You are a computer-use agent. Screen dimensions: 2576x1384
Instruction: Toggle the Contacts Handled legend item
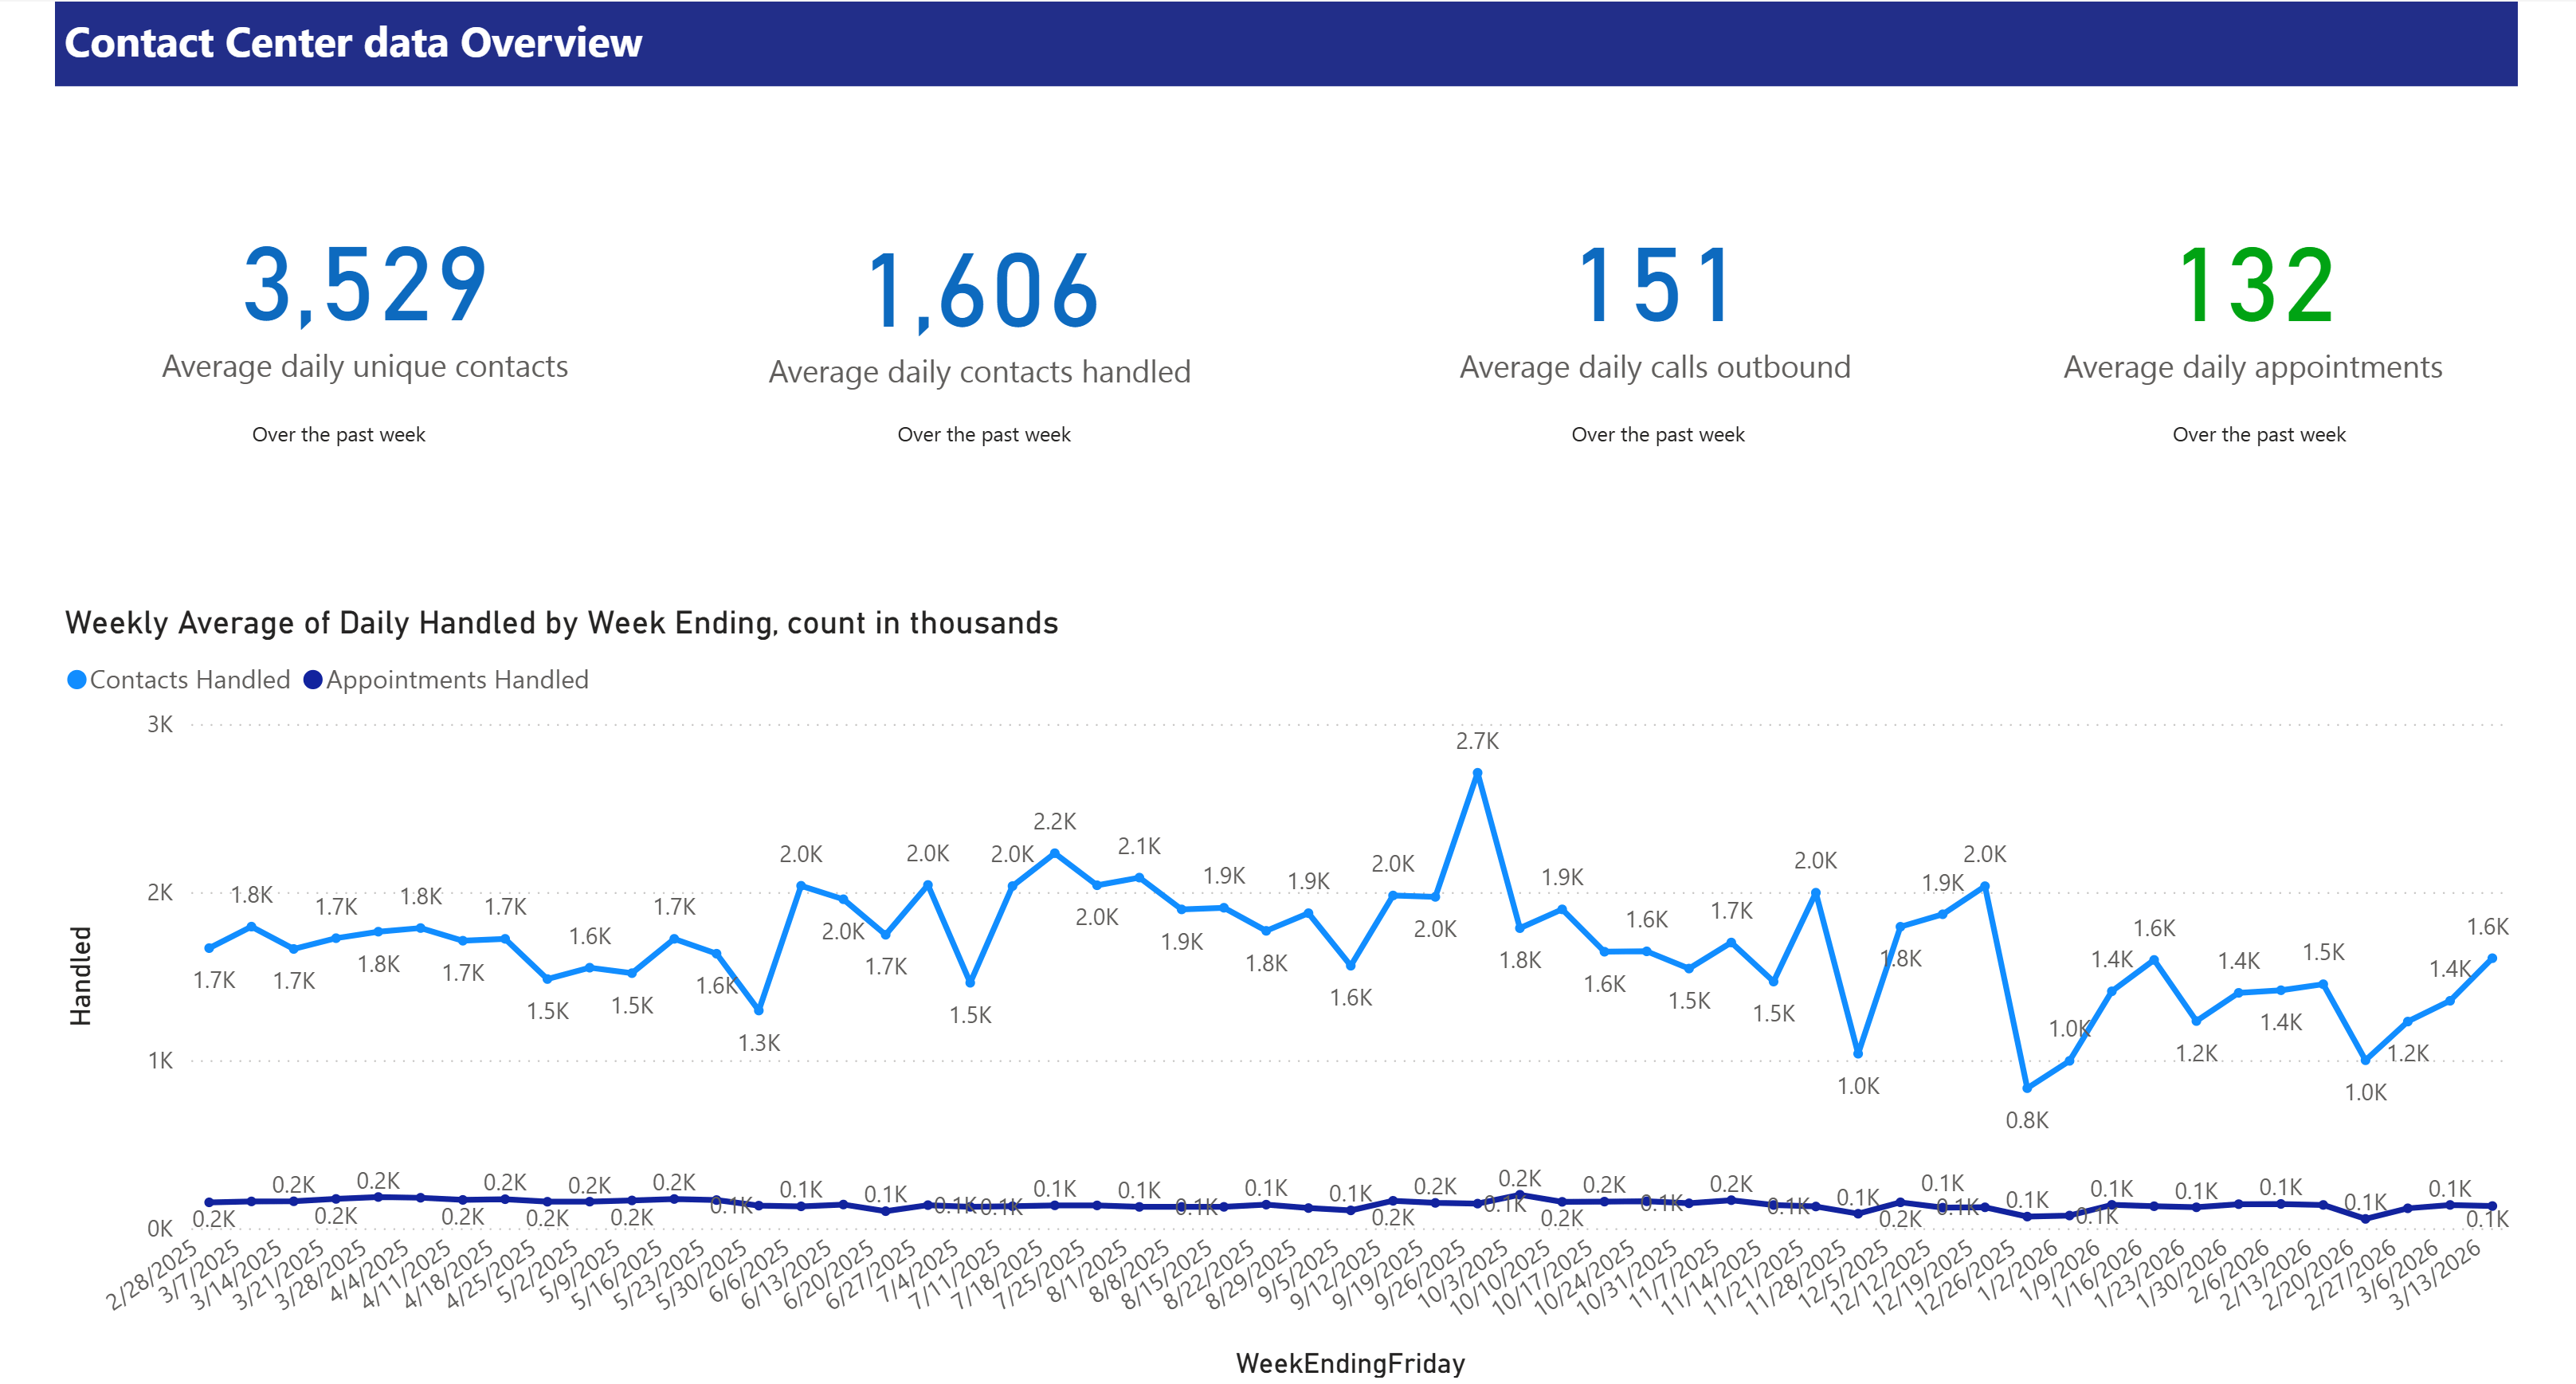pyautogui.click(x=188, y=679)
